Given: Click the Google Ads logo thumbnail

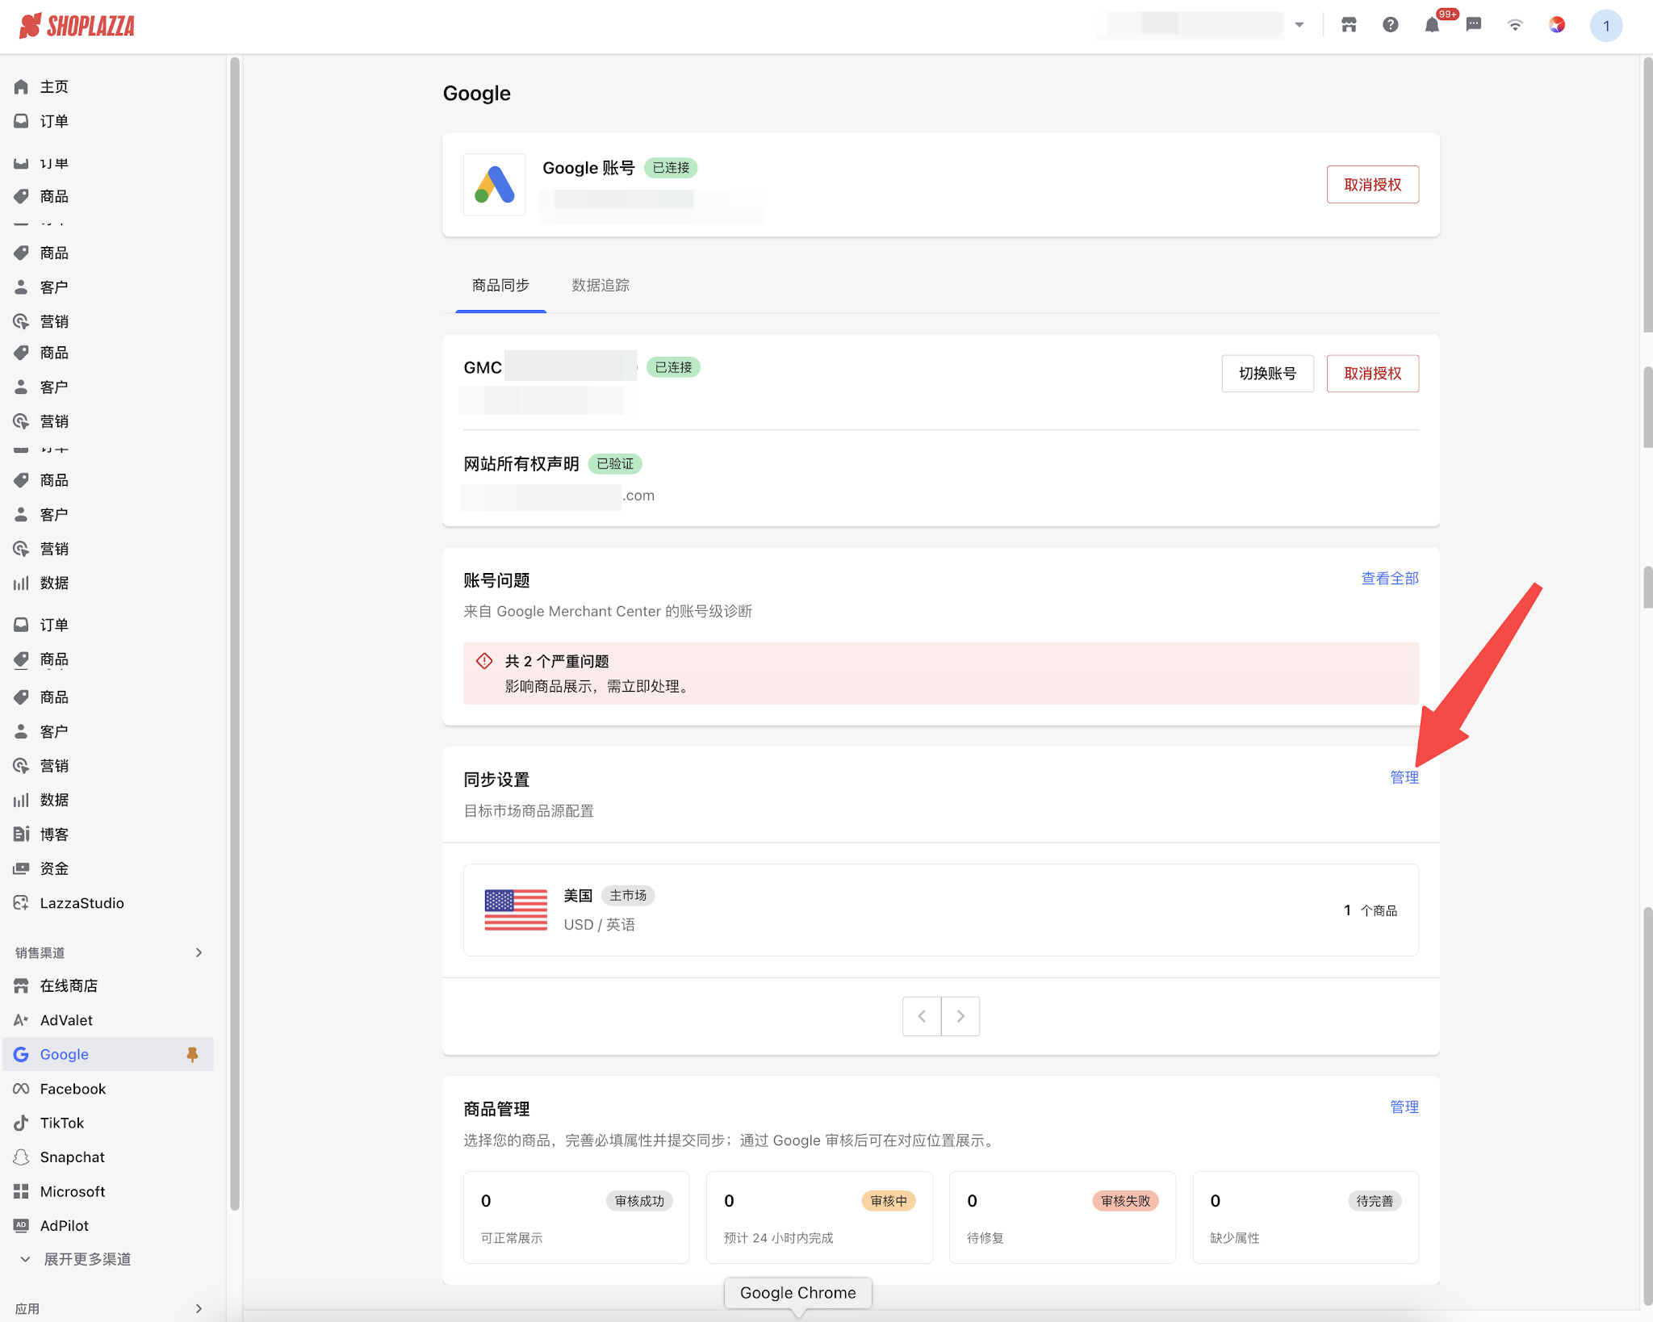Looking at the screenshot, I should pyautogui.click(x=495, y=185).
